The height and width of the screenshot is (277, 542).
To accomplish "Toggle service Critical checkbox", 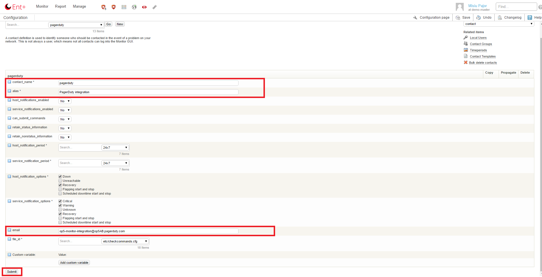I will pyautogui.click(x=60, y=201).
